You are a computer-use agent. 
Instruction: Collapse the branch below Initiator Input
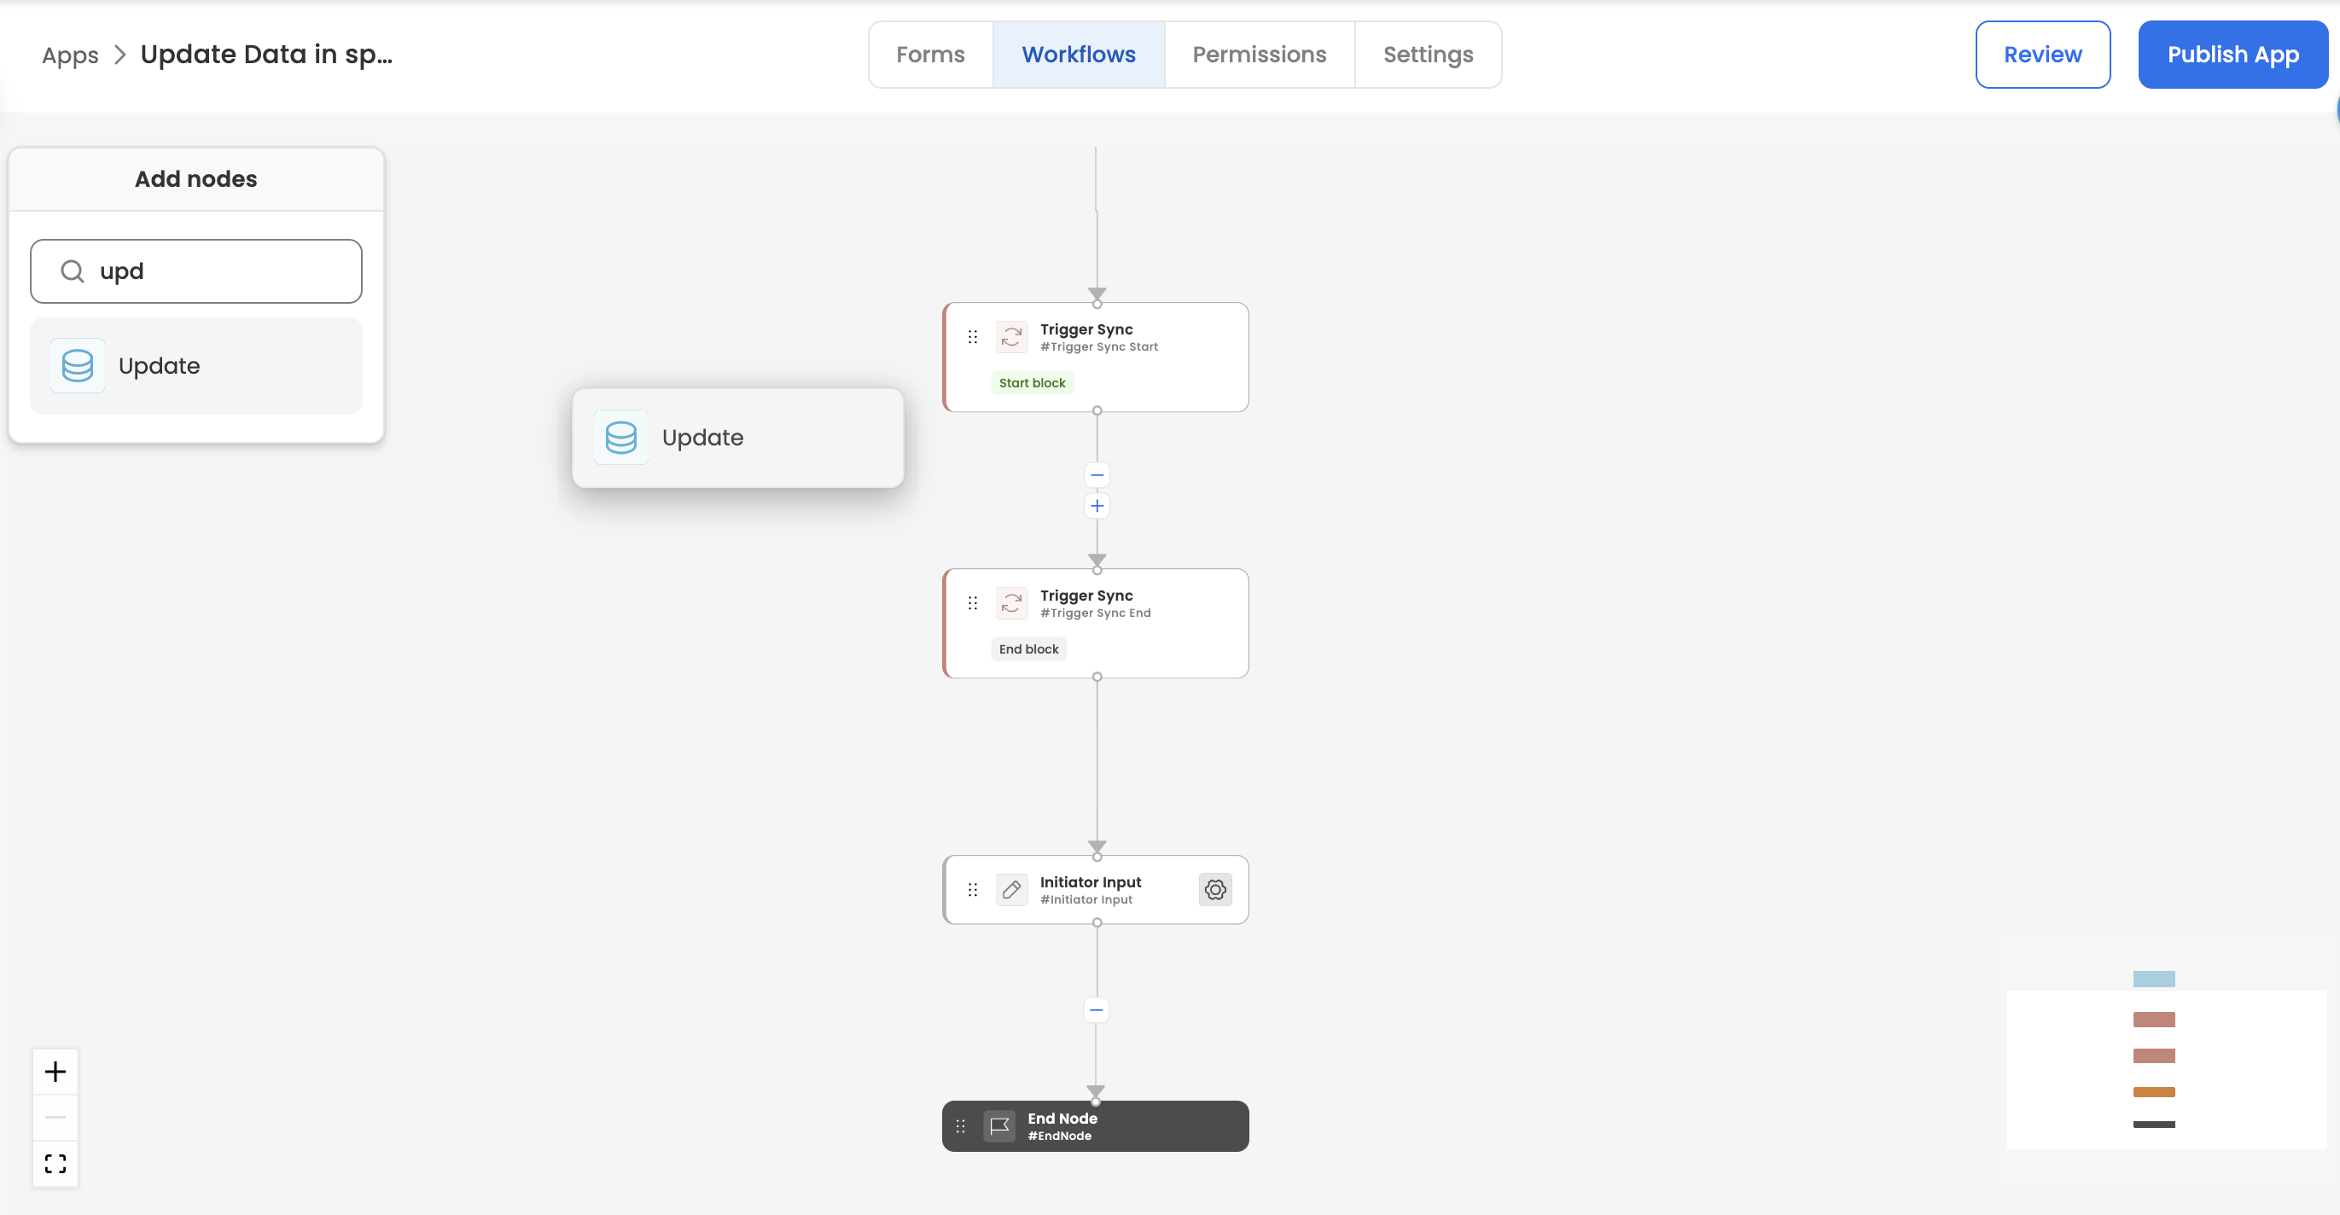[x=1097, y=1009]
